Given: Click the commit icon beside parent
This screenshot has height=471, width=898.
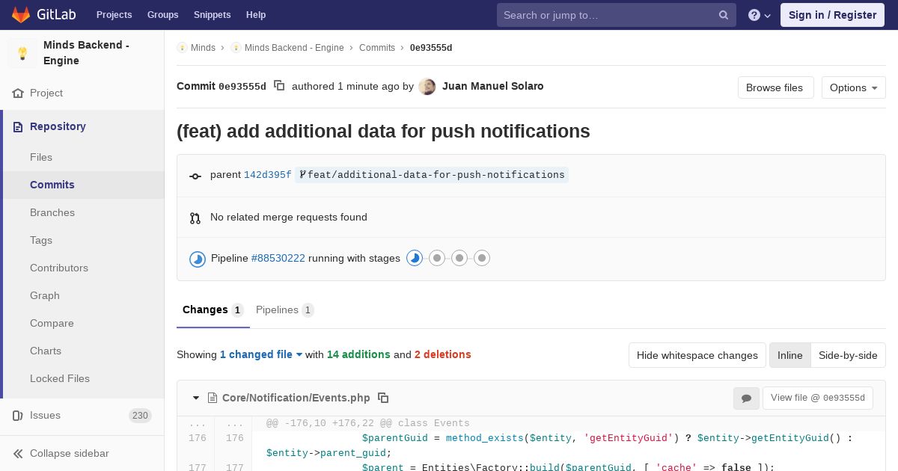Looking at the screenshot, I should point(195,176).
